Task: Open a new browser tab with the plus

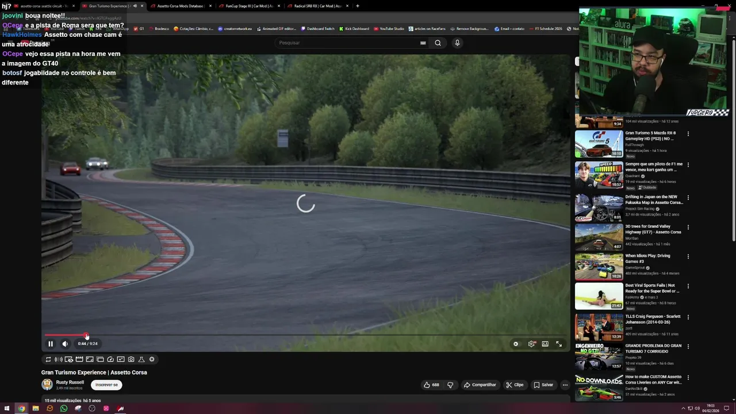Action: (x=358, y=6)
